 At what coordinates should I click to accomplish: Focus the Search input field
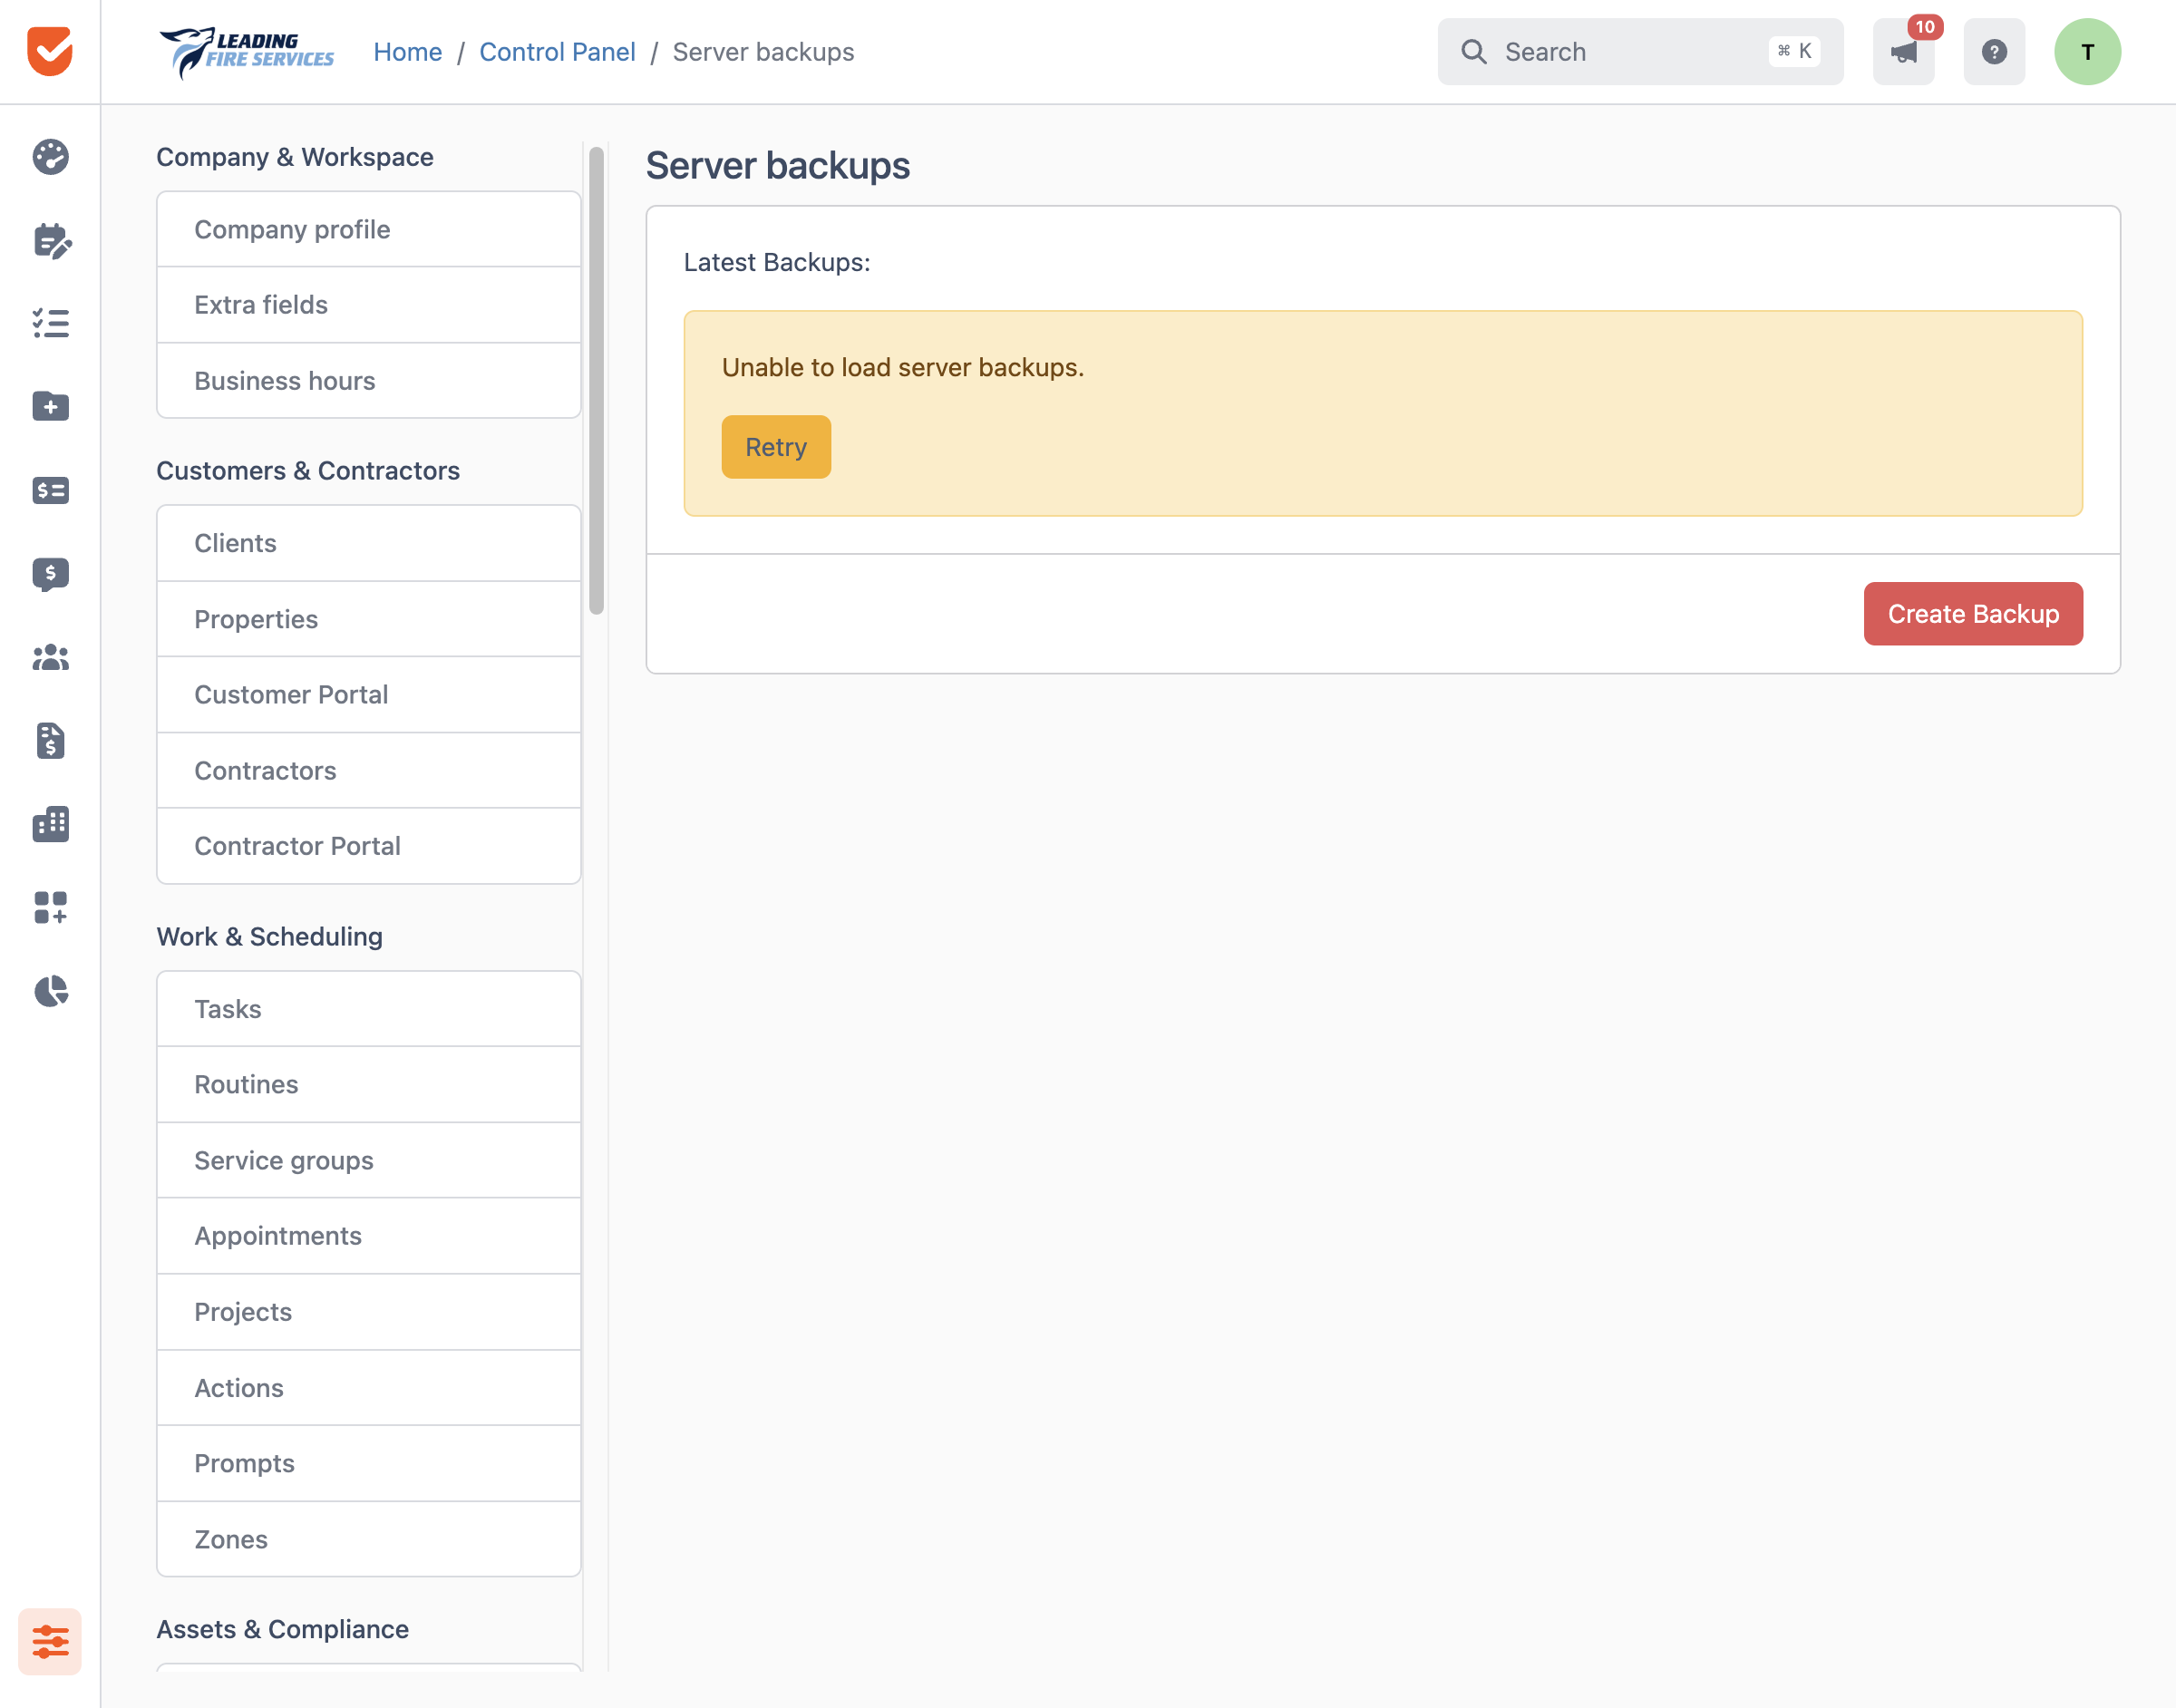[x=1640, y=51]
